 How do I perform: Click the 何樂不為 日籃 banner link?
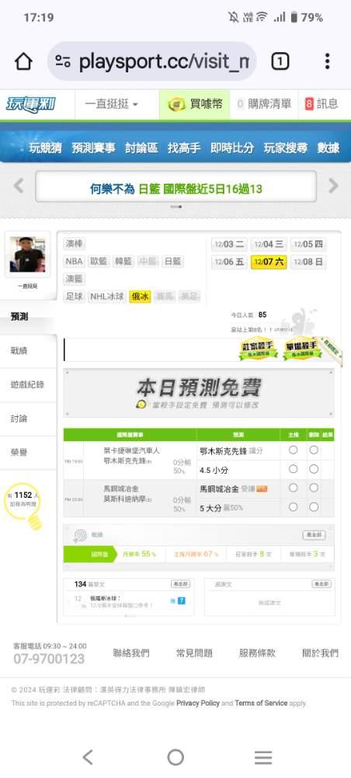tap(175, 188)
